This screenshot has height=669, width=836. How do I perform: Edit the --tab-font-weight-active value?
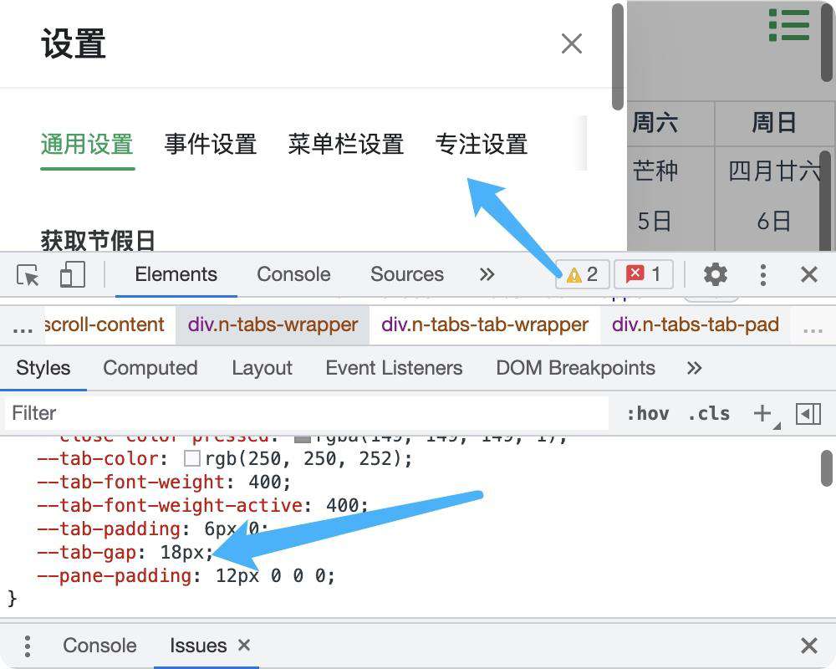point(342,506)
